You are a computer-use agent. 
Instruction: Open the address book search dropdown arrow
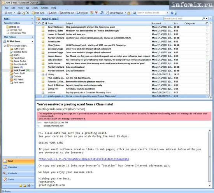tap(167, 13)
